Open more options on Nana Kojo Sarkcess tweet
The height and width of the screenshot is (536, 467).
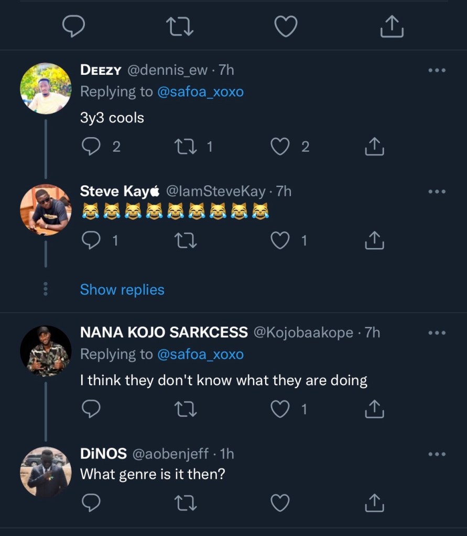(437, 332)
